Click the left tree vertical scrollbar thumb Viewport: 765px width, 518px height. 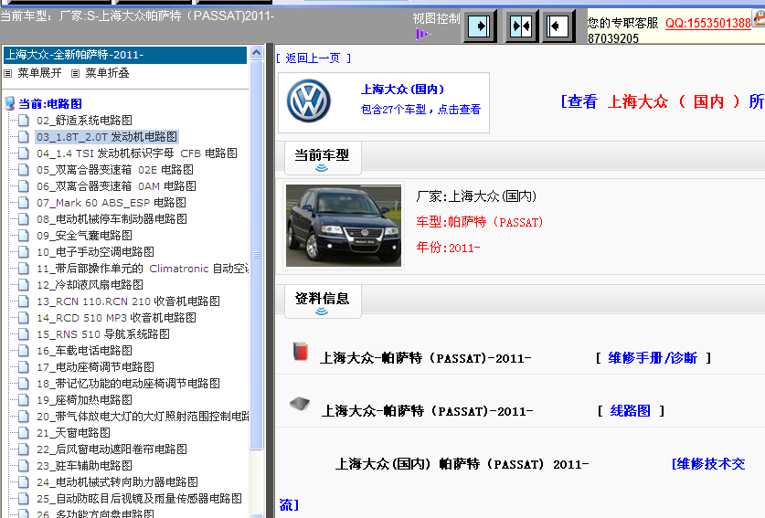point(256,254)
